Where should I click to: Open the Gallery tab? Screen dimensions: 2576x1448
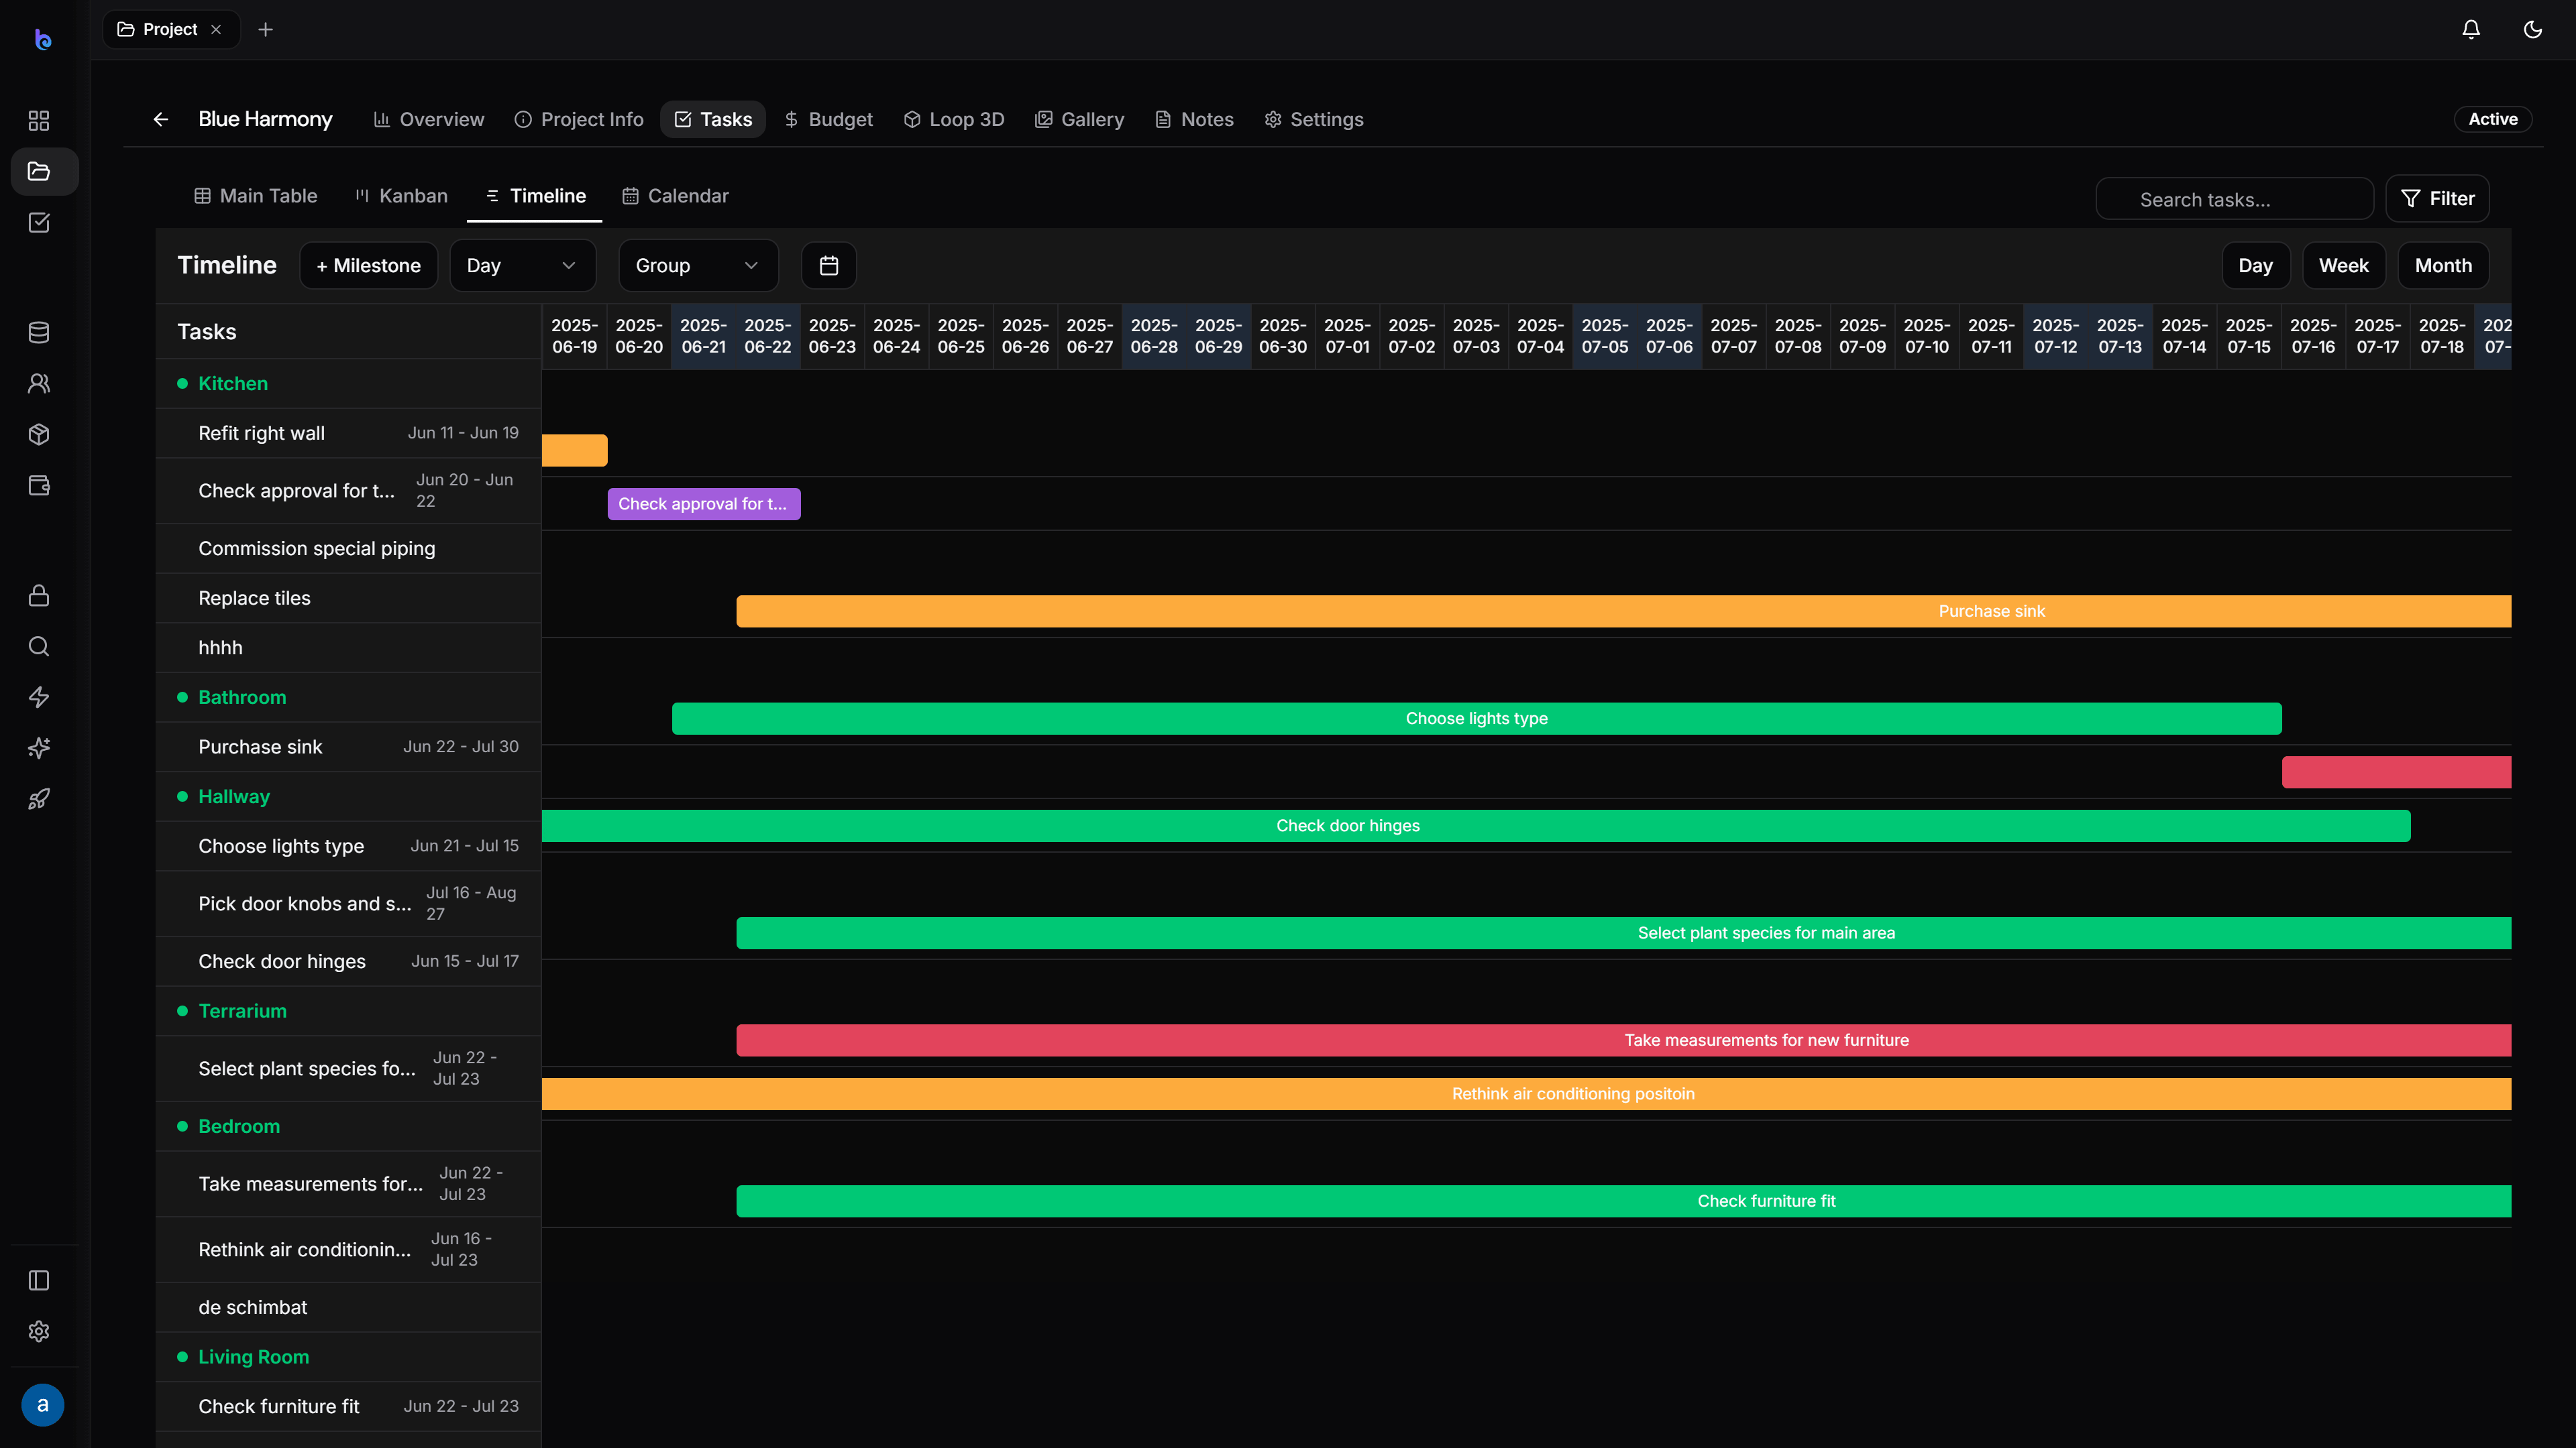pyautogui.click(x=1080, y=120)
